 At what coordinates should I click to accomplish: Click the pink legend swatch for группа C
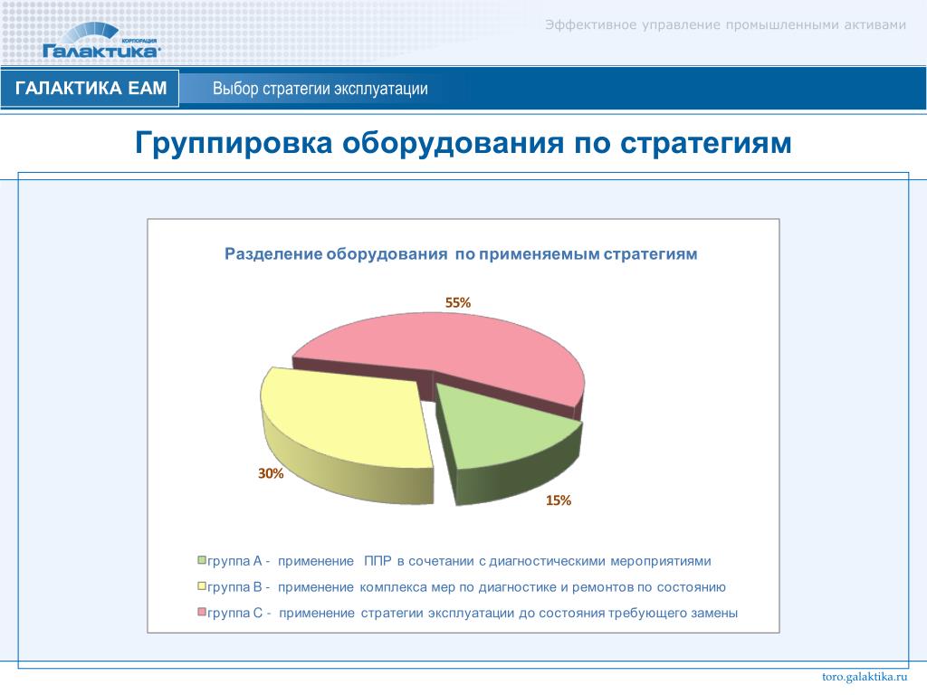202,612
